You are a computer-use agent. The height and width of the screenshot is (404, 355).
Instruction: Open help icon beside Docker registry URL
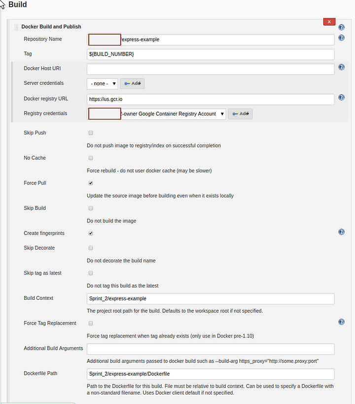341,97
